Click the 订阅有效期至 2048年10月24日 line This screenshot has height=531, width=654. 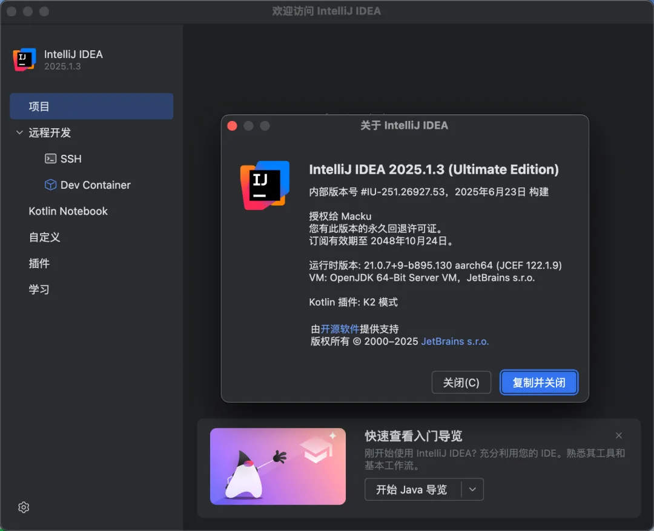381,241
